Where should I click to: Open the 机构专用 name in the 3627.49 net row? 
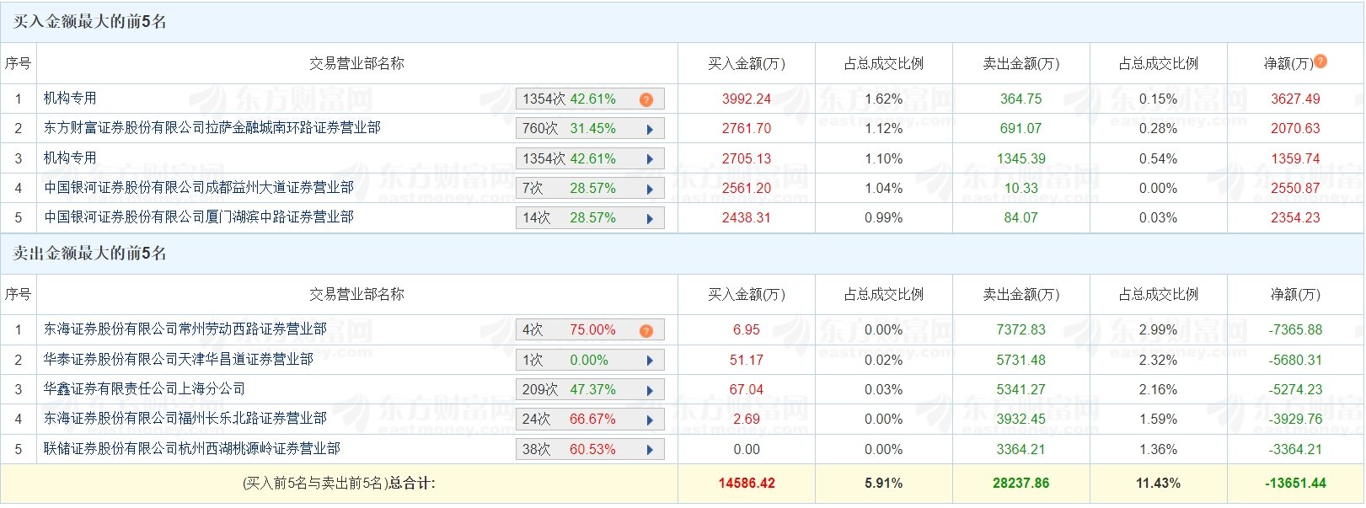70,98
